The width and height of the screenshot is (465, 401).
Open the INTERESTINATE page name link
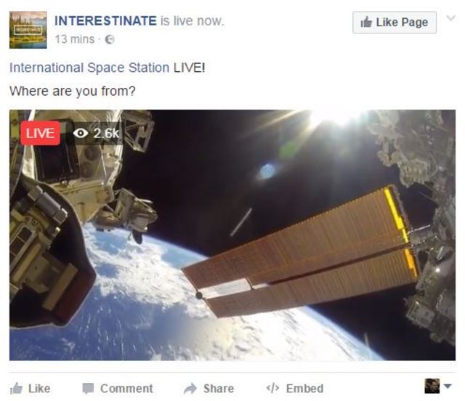point(105,21)
